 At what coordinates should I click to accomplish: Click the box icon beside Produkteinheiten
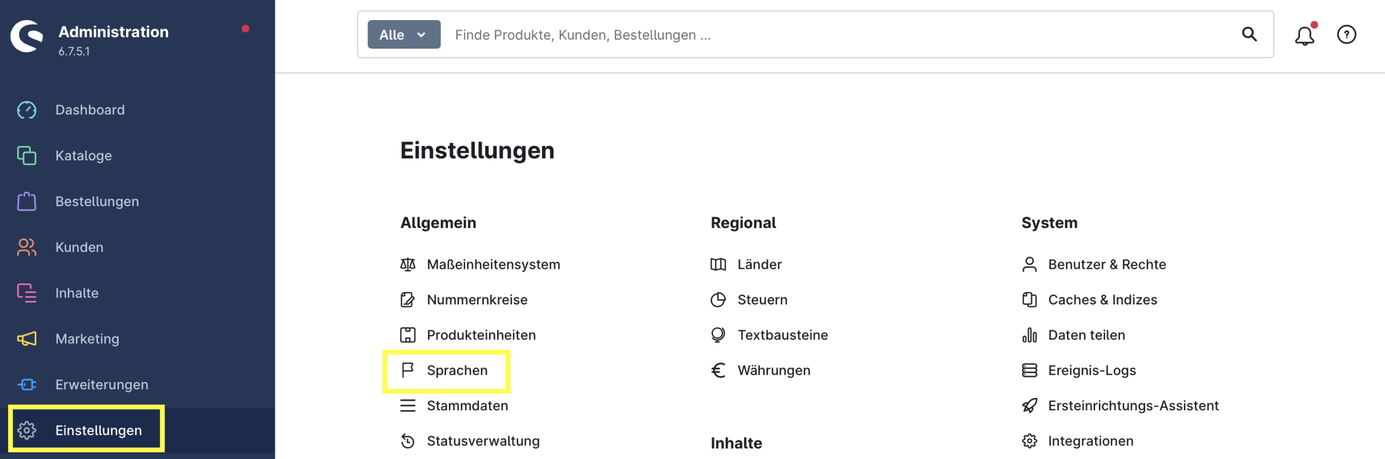tap(408, 335)
